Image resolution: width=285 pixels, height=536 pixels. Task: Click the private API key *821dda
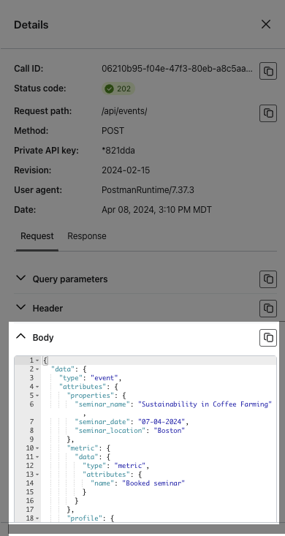point(118,151)
